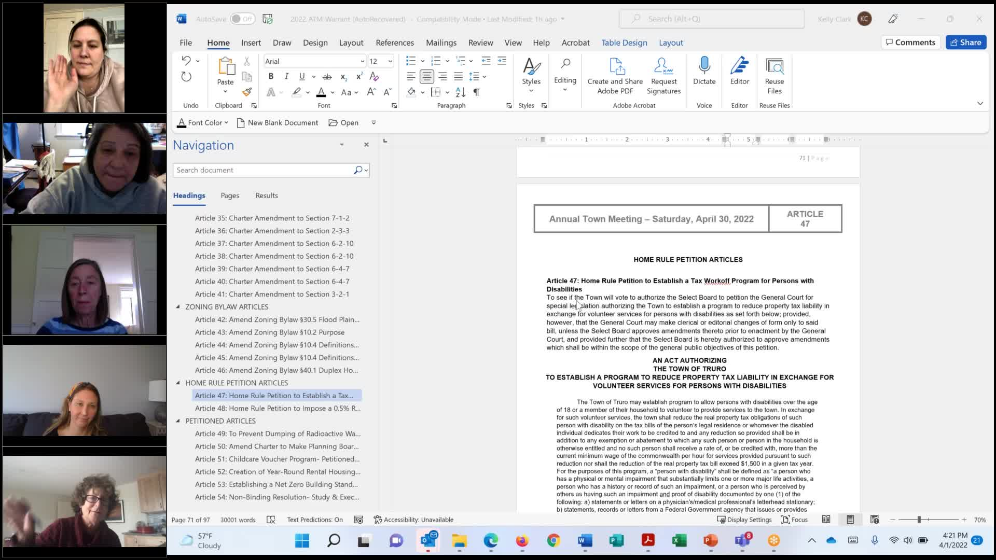Click the Dictate microphone icon
Image resolution: width=996 pixels, height=560 pixels.
704,66
